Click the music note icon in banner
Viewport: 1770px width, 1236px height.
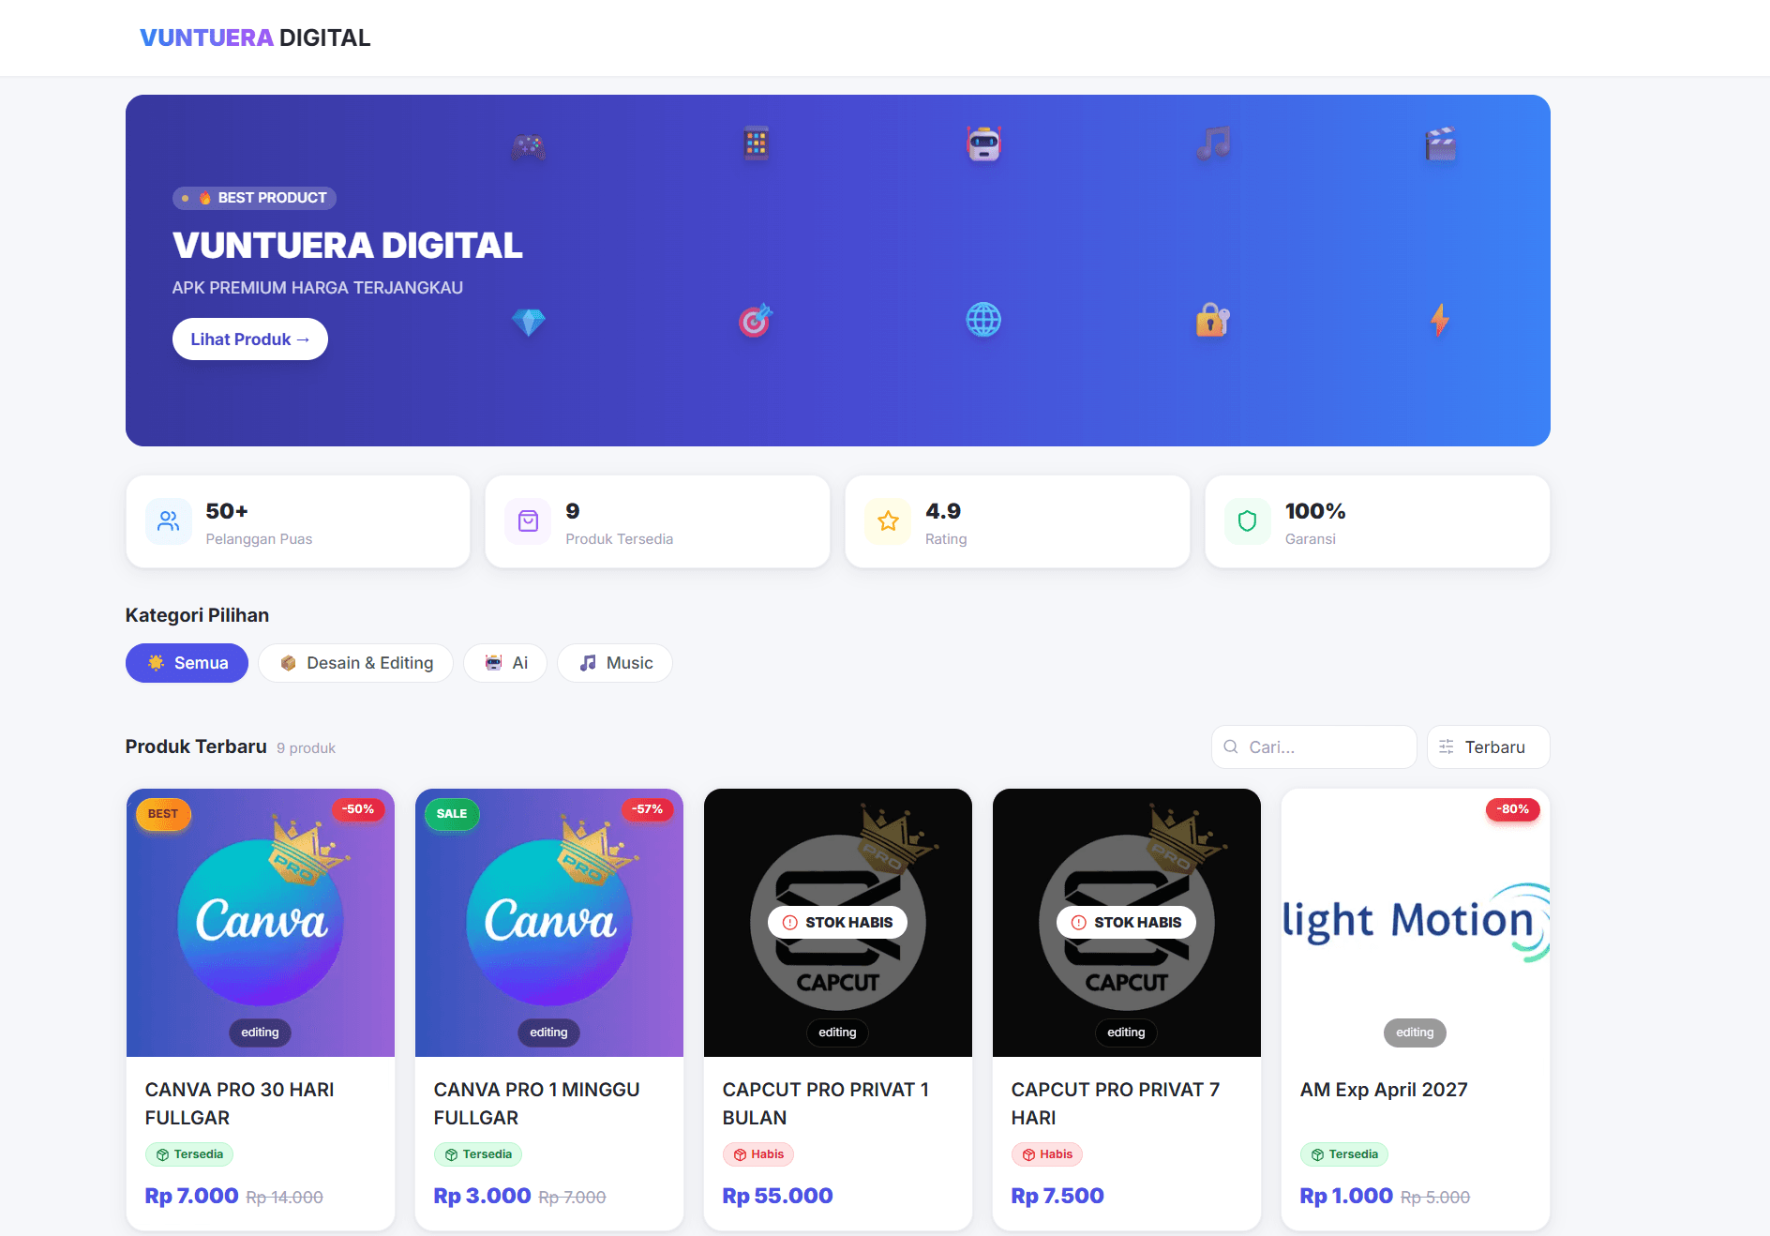(x=1213, y=143)
